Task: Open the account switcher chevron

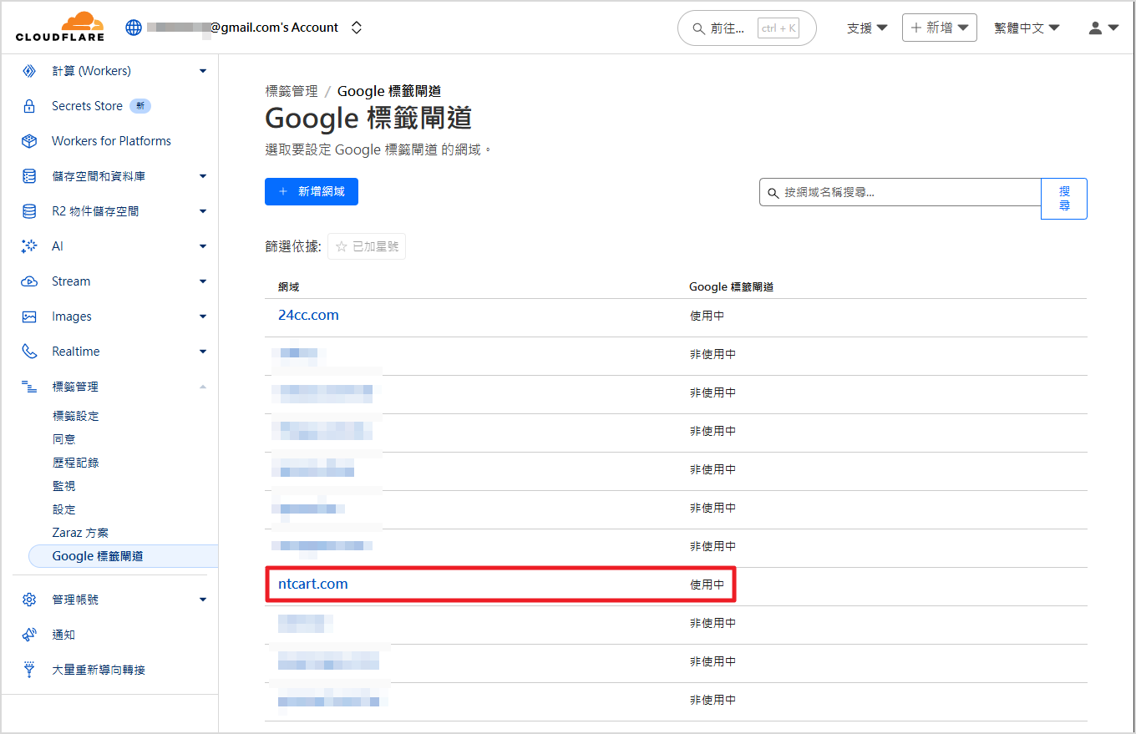Action: click(x=357, y=28)
